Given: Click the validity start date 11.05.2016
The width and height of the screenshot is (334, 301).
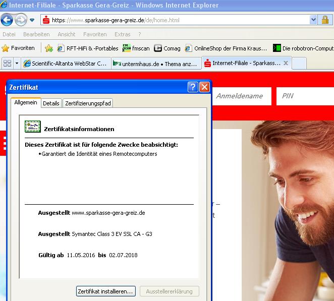Looking at the screenshot, I should [x=81, y=255].
